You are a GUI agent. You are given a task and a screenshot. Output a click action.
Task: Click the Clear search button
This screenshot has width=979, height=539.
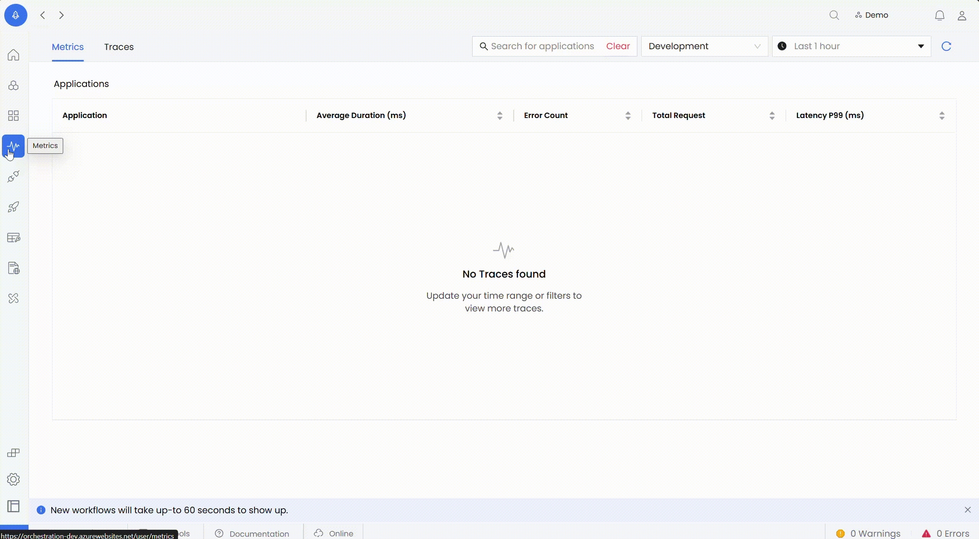click(618, 46)
